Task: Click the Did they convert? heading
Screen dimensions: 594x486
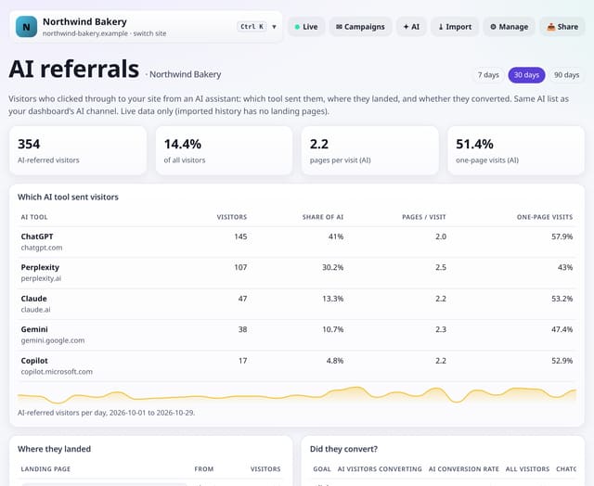Action: (x=343, y=449)
